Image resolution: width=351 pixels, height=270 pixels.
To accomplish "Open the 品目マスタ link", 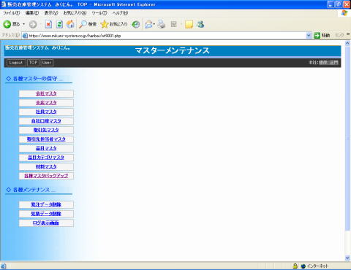I will click(46, 148).
